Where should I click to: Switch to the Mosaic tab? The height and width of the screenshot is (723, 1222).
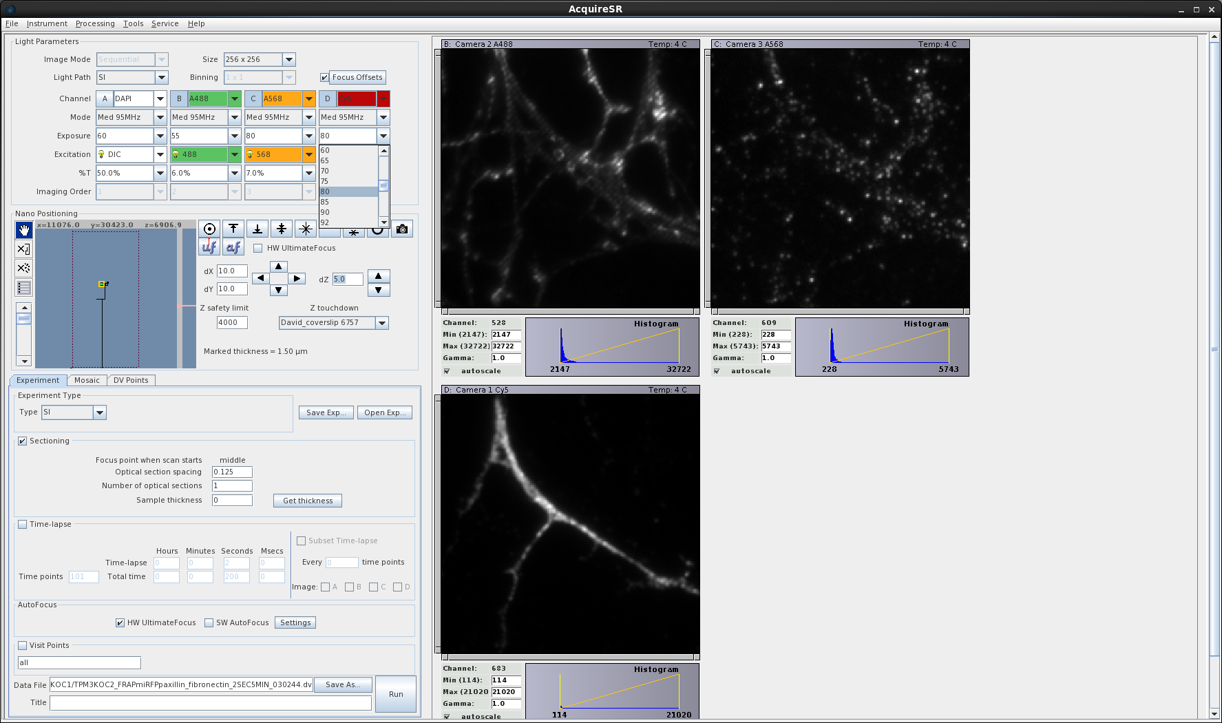(87, 380)
